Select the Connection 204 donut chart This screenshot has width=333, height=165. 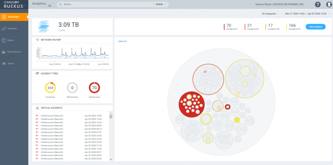(50, 88)
